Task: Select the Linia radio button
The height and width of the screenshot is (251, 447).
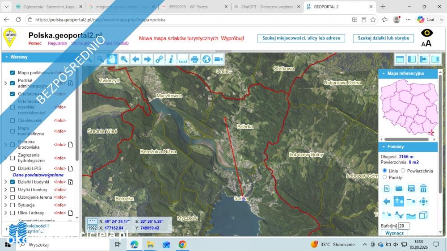Action: click(384, 171)
